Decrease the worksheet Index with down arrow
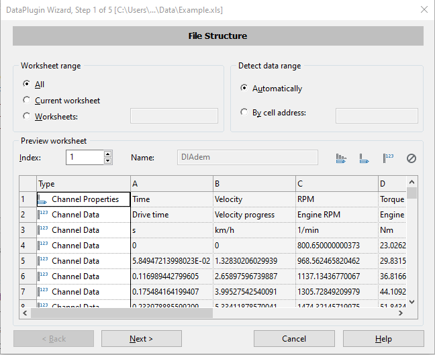 [107, 161]
